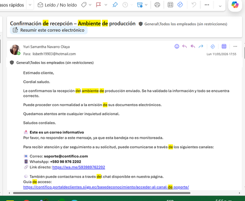Pin this email with the pin icon
Screen dimensions: 245x201
(115, 5)
